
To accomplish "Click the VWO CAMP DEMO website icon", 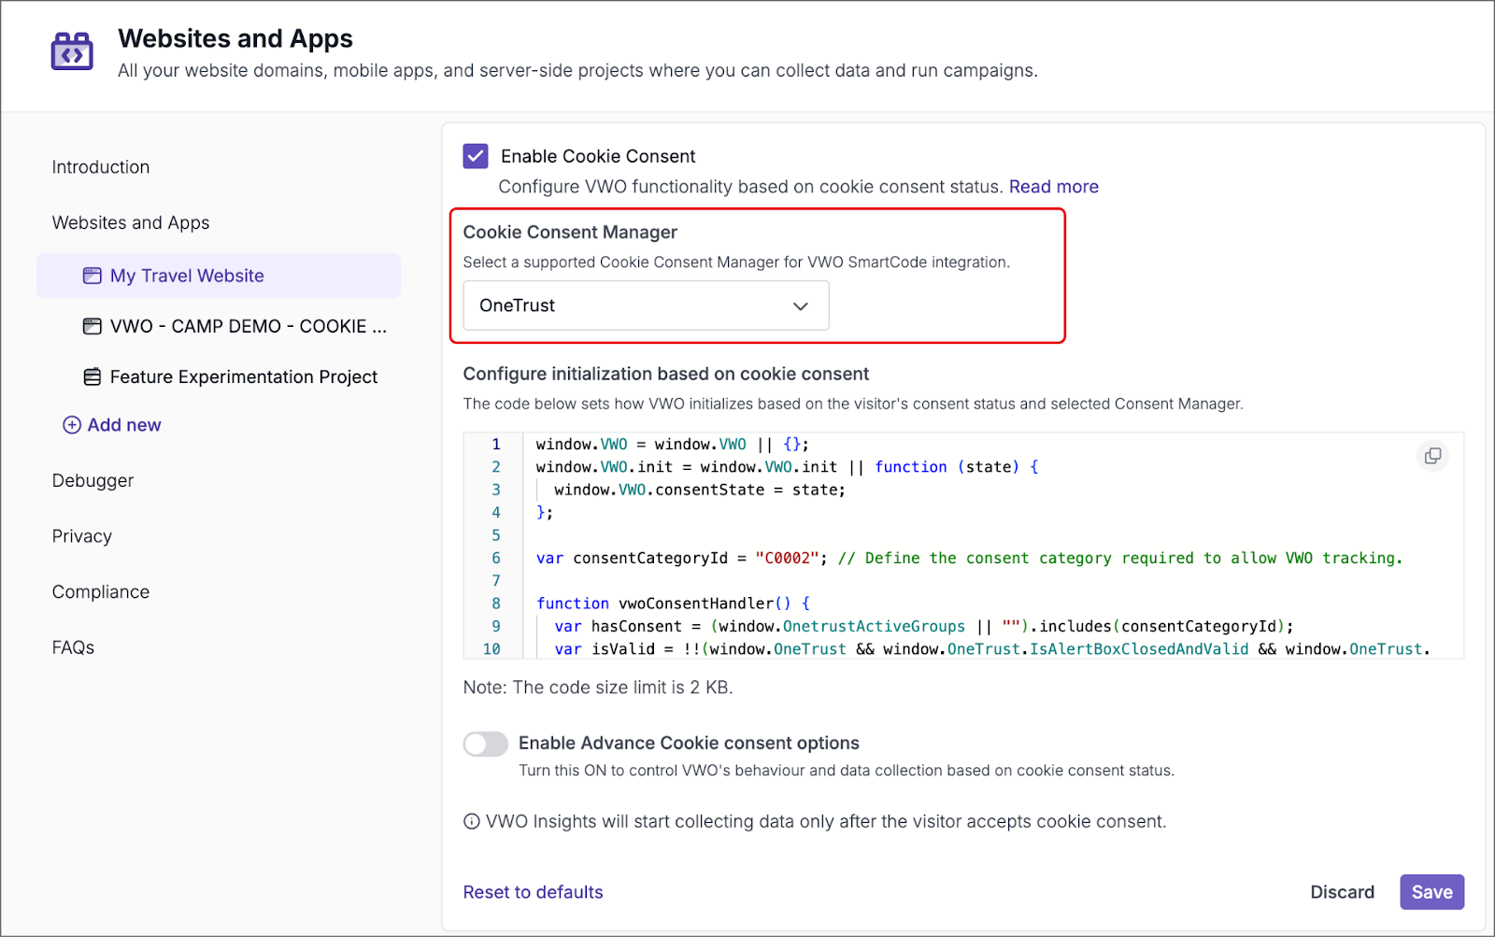I will click(93, 326).
